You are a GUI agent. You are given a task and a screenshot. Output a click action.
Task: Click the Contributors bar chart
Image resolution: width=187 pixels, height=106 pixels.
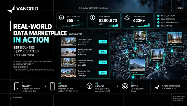(138, 25)
